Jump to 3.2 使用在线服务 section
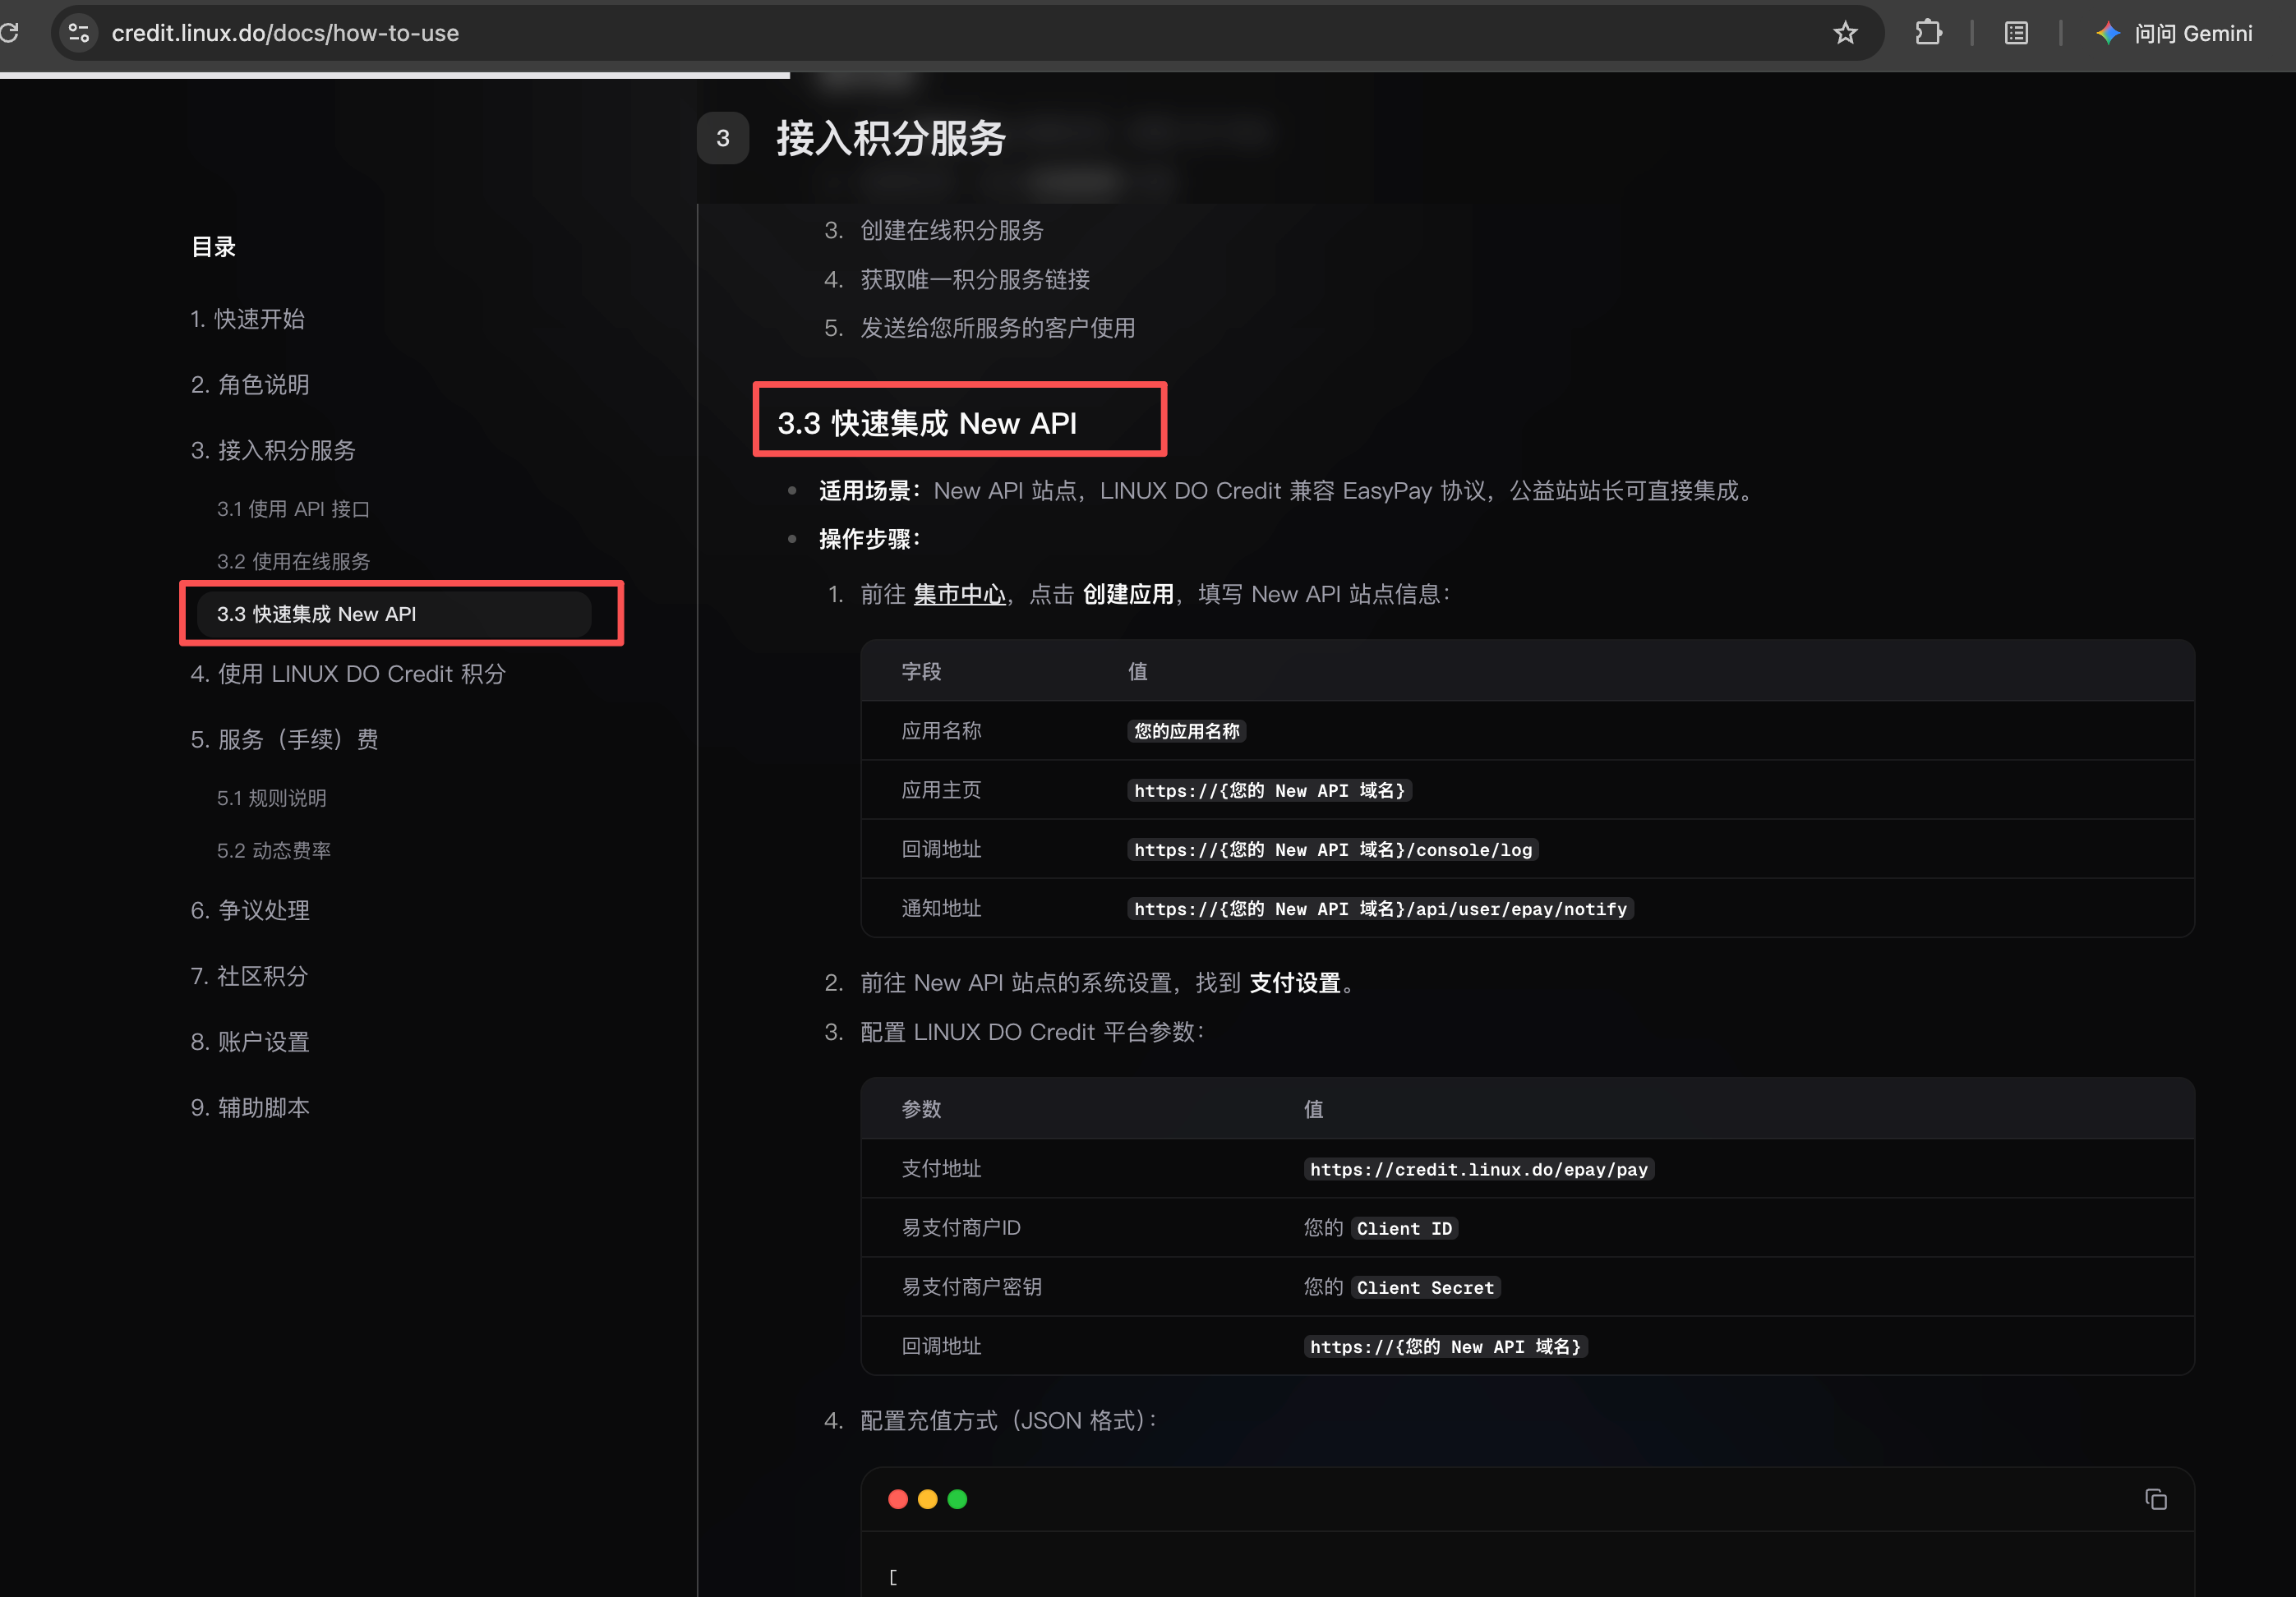Viewport: 2296px width, 1597px height. [x=293, y=562]
